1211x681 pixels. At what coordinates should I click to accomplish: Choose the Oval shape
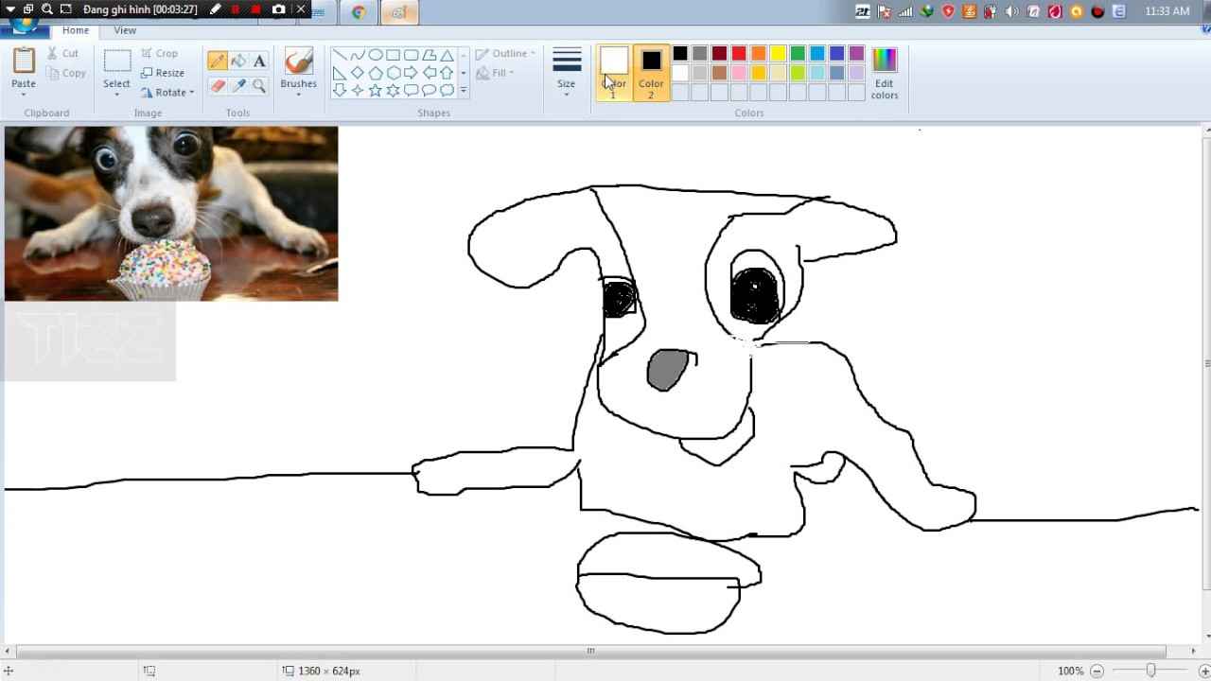pos(375,55)
